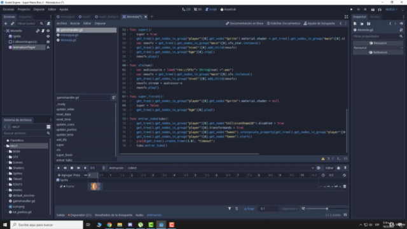Toggle animation looping in the timeline
Screen dimensions: 407x229
[x=344, y=176]
